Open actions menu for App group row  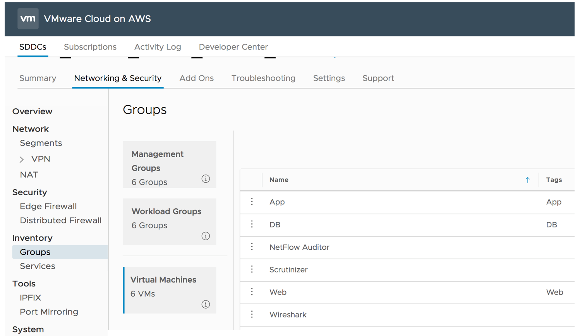click(252, 202)
